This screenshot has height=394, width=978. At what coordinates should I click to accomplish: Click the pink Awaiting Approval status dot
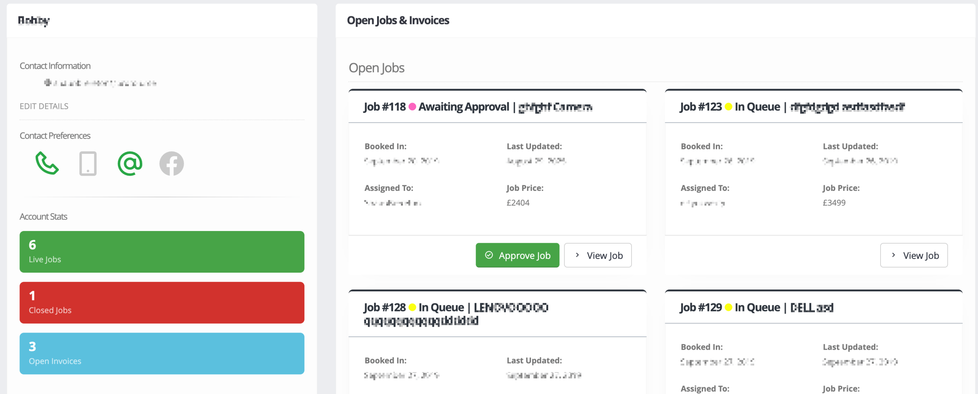(412, 107)
